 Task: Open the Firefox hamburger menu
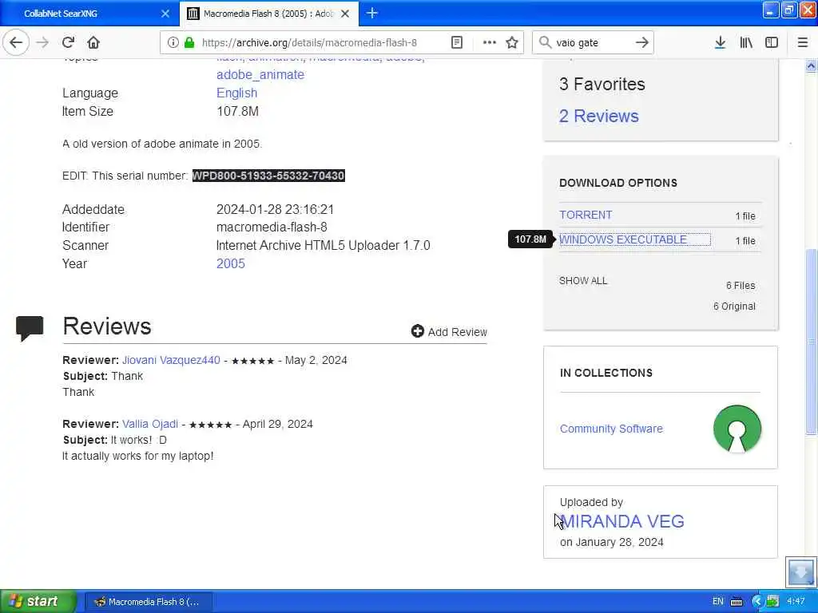point(802,42)
